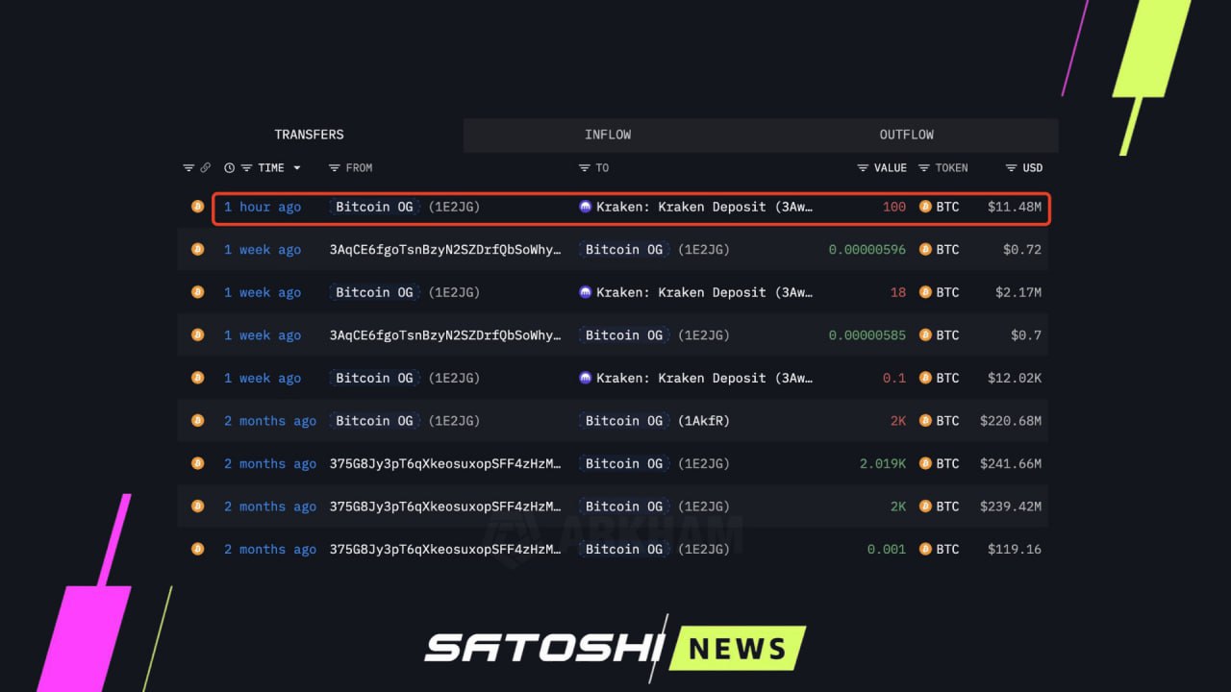Screen dimensions: 1231x692
Task: Click the chain link icon in header
Action: click(205, 168)
